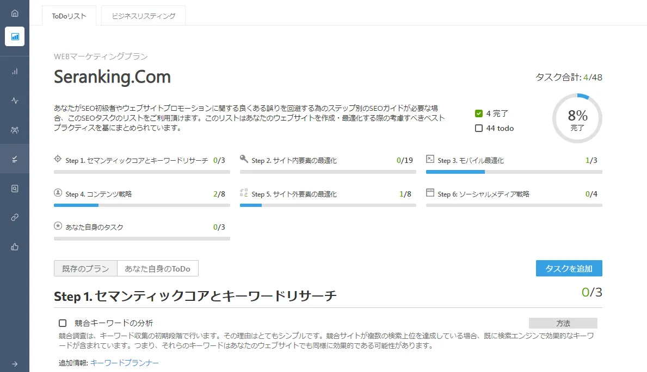Click the Step 2 wrench icon
Image resolution: width=647 pixels, height=372 pixels.
pyautogui.click(x=244, y=159)
